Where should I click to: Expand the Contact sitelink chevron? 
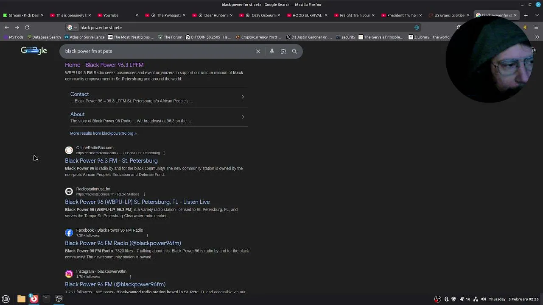[243, 97]
